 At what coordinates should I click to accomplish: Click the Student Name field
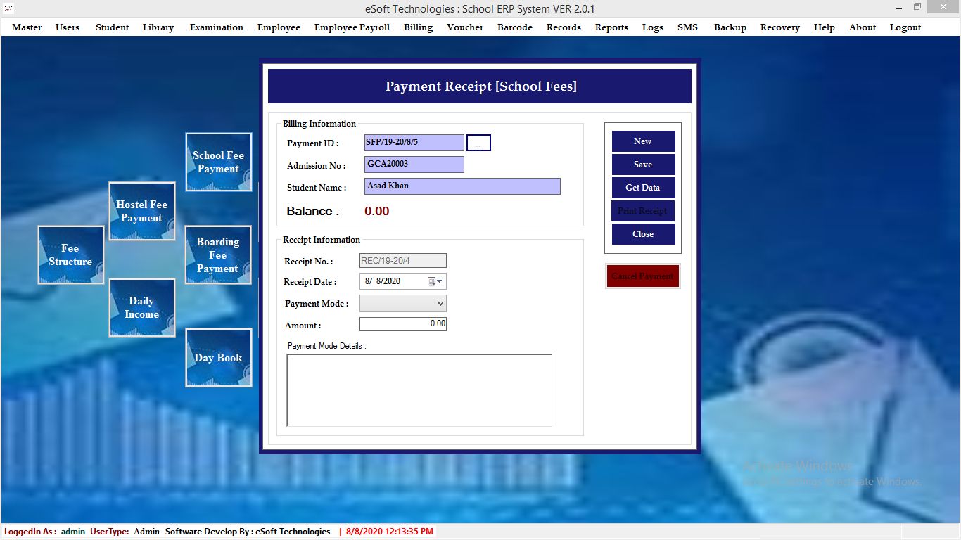[463, 186]
